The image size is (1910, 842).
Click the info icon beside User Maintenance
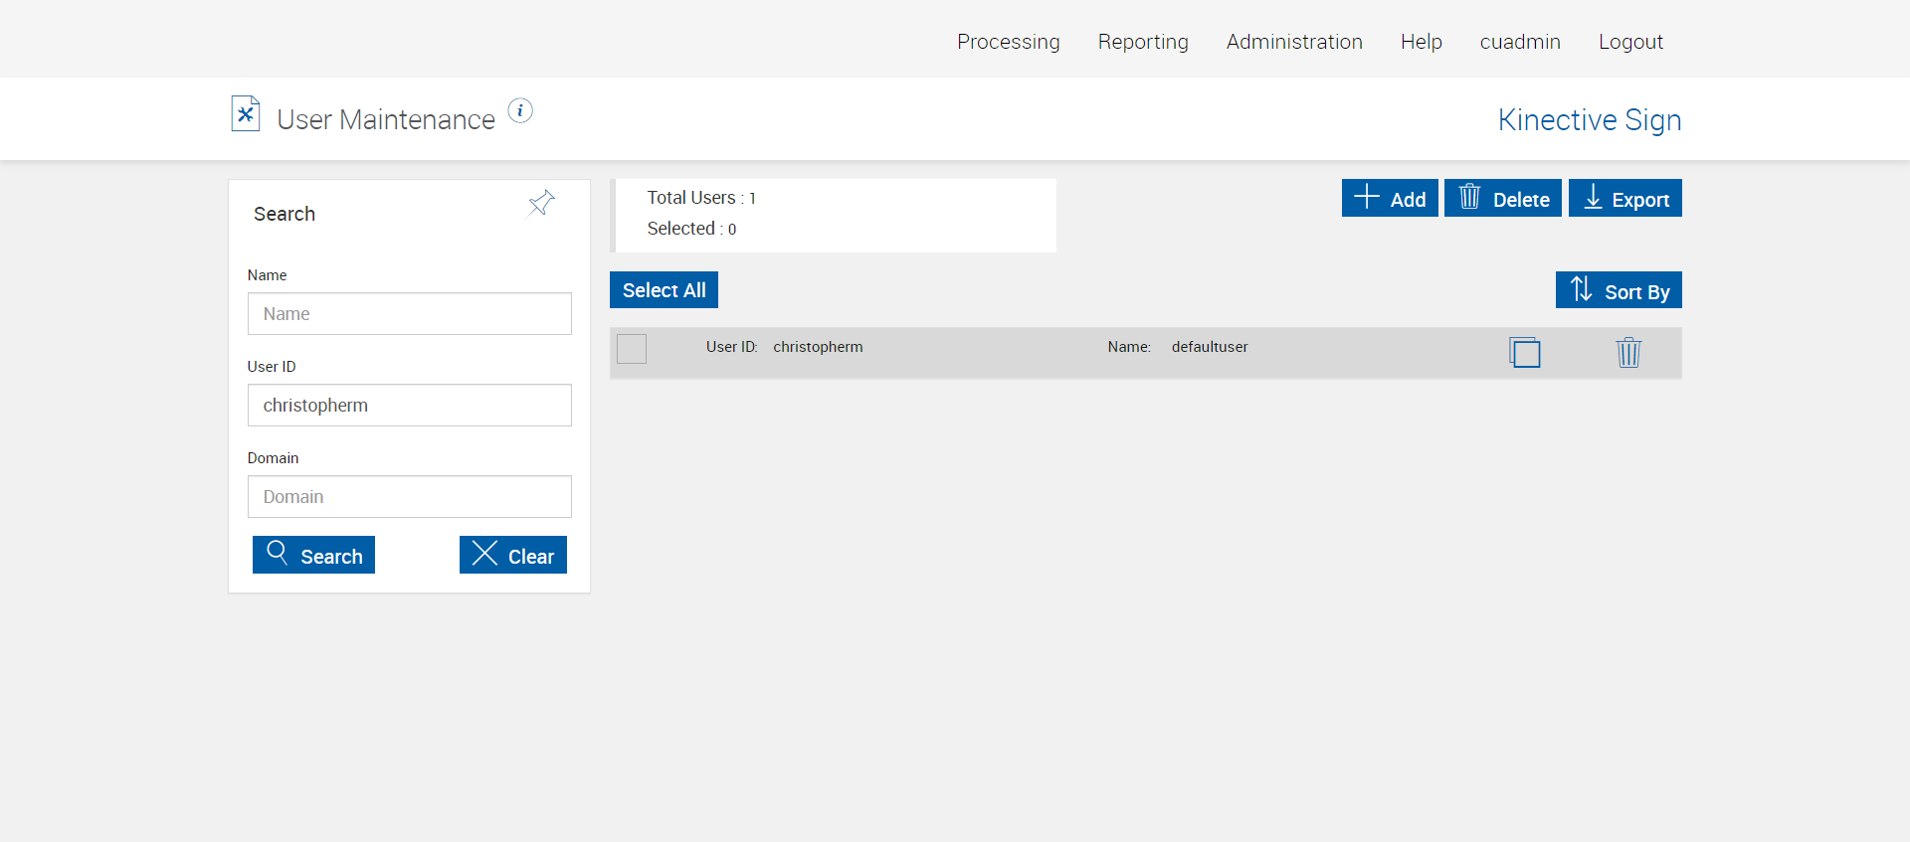tap(520, 110)
